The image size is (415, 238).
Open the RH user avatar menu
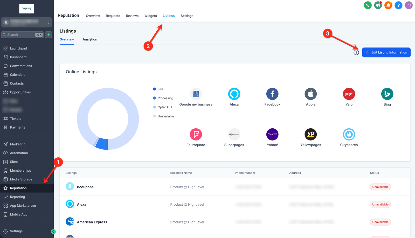(409, 5)
